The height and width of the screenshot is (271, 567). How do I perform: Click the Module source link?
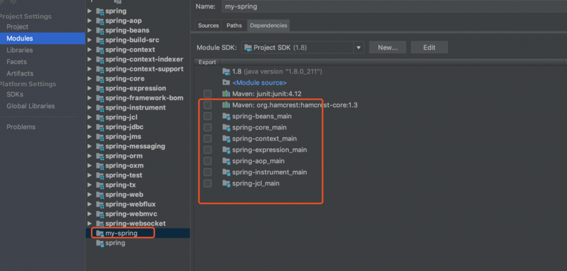tap(260, 83)
